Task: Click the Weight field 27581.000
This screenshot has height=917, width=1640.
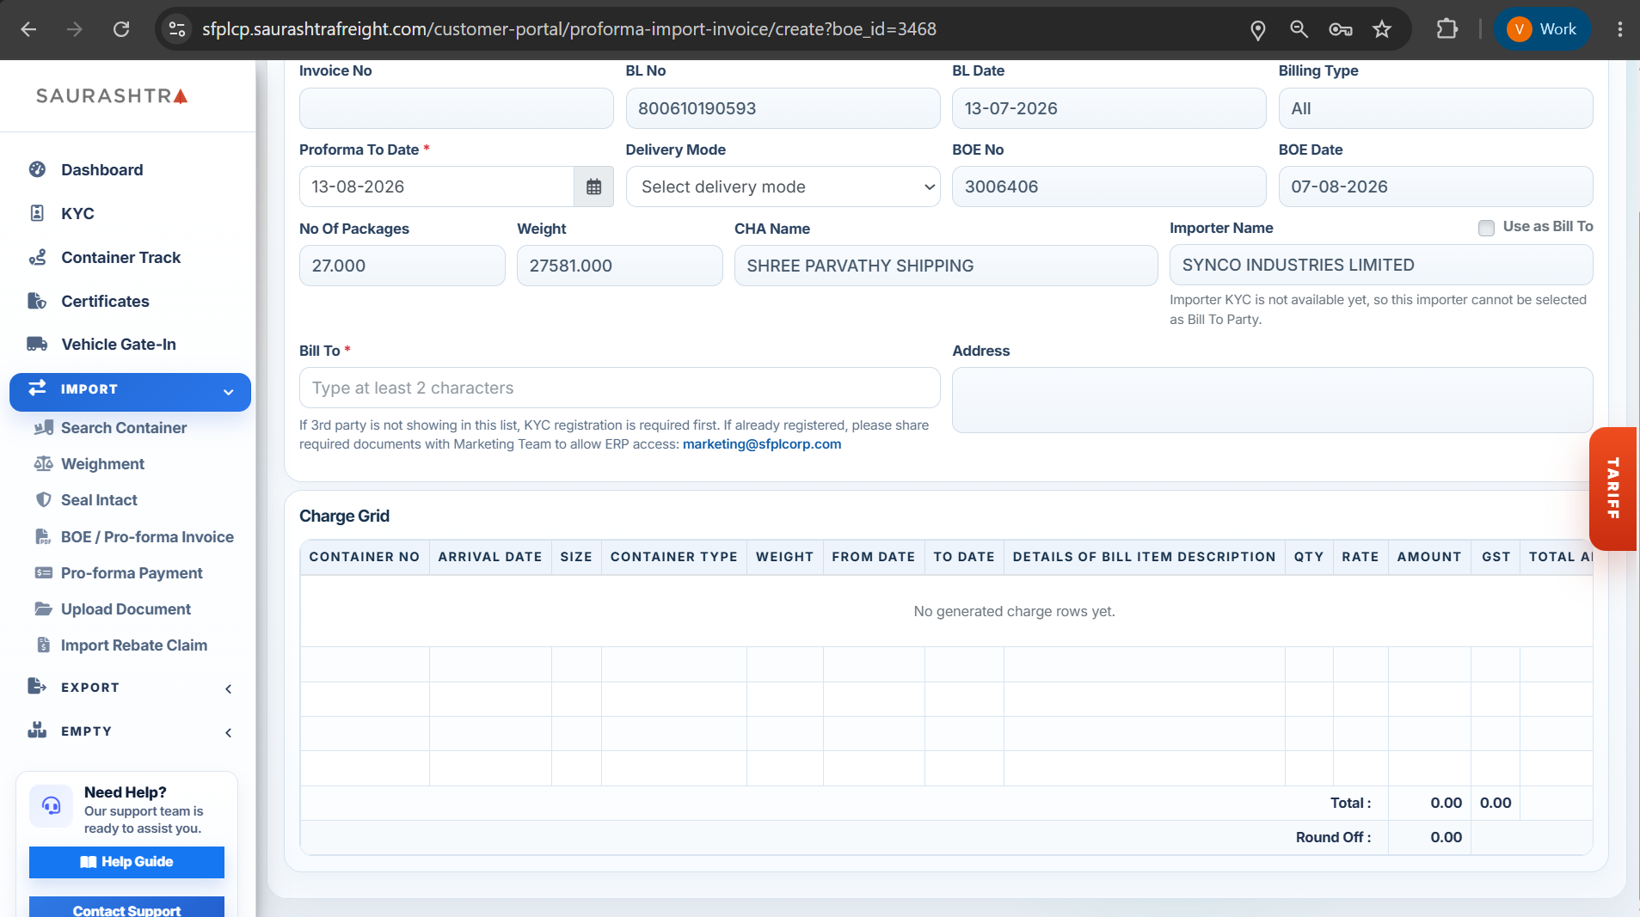Action: click(x=619, y=266)
